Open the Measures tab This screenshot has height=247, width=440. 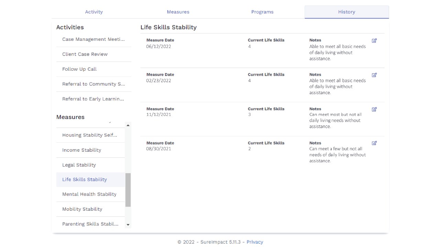click(178, 12)
